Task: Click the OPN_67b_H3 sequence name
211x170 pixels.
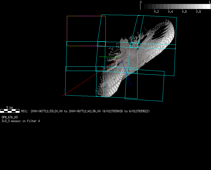Action: pyautogui.click(x=10, y=117)
